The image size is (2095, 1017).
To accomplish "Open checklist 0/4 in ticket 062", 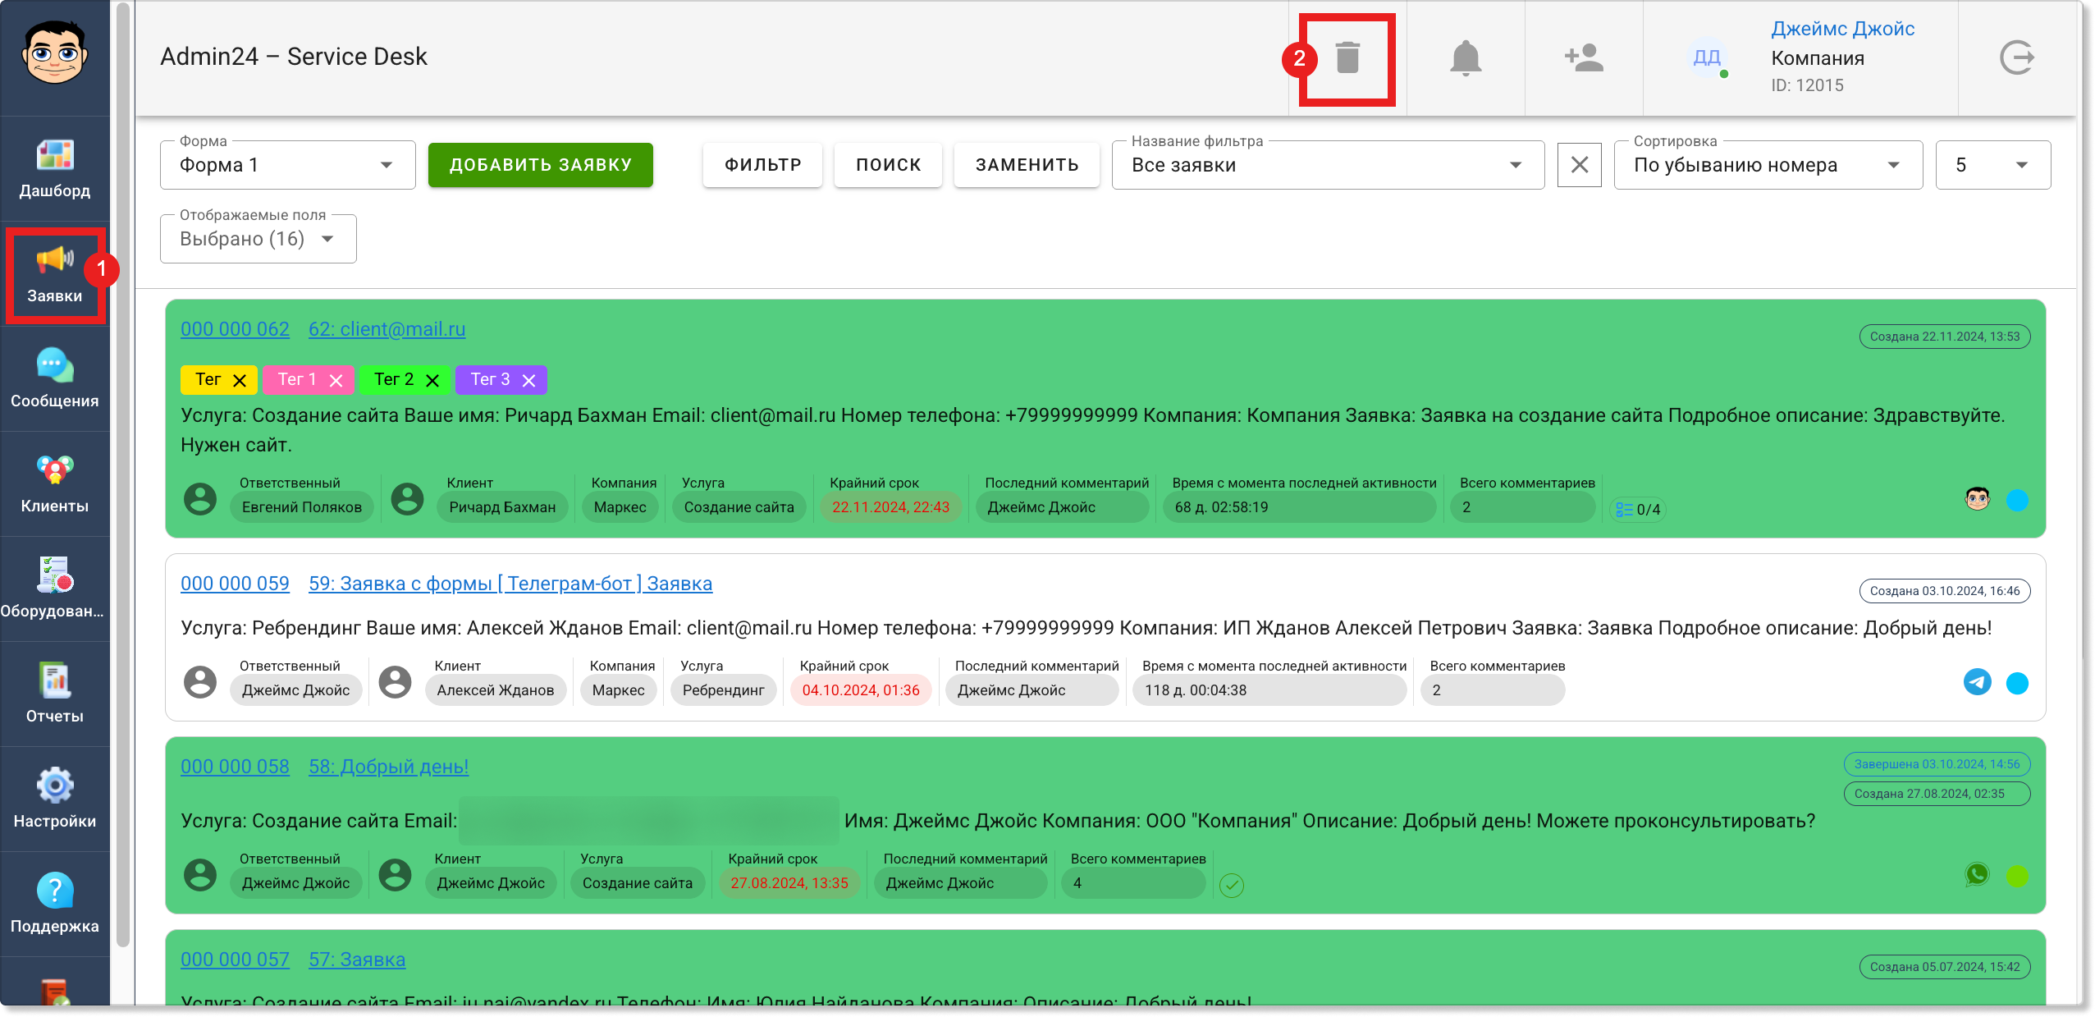I will coord(1637,510).
